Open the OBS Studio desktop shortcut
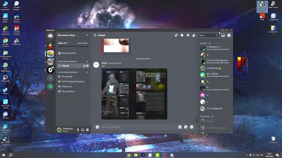The image size is (282, 158). click(5, 78)
